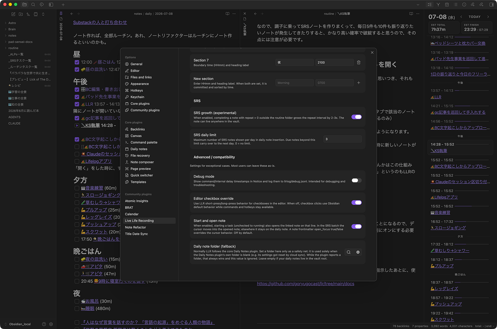Navigate back in the daily note pane
Viewport: 497px width, 329px height.
[x=72, y=14]
